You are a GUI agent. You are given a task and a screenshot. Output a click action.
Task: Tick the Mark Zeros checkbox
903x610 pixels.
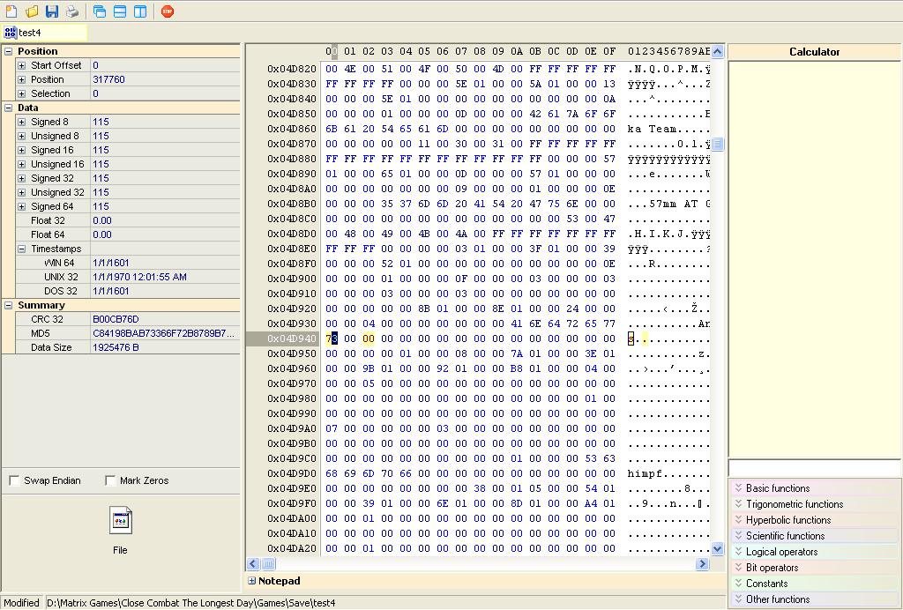coord(110,480)
